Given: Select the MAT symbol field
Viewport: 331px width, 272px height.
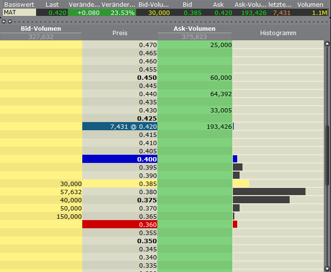Looking at the screenshot, I should point(19,12).
